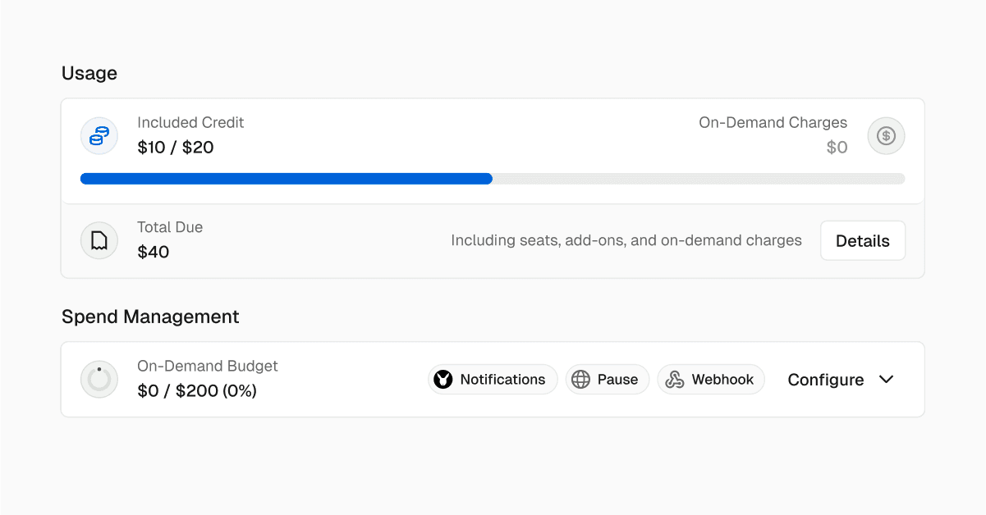Click the $10 / $20 credit amount

point(176,148)
